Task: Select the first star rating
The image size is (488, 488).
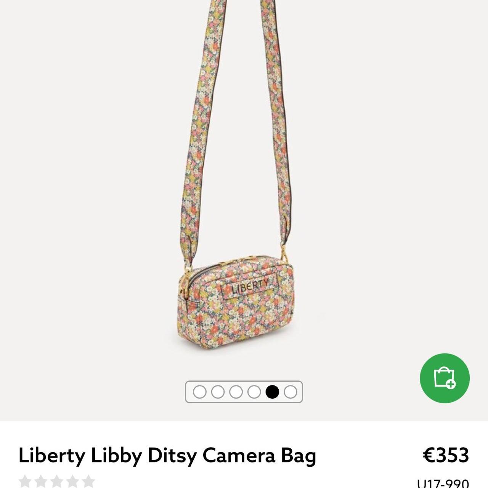Action: (x=25, y=481)
